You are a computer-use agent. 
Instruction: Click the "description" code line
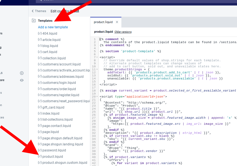pyautogui.click(x=157, y=133)
